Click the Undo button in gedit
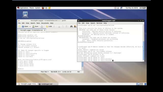The width and height of the screenshot is (163, 92). [49, 27]
